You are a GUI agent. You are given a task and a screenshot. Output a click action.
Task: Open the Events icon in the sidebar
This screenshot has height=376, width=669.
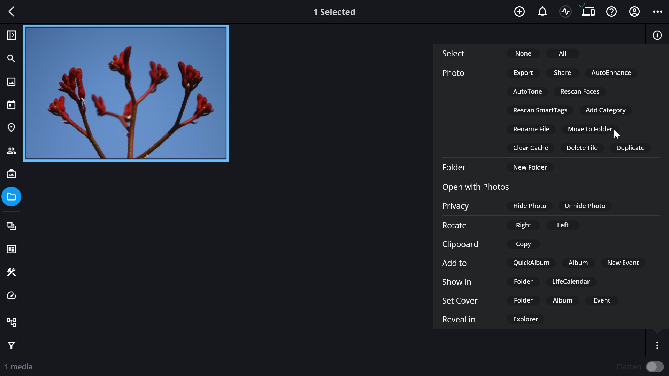pos(11,173)
